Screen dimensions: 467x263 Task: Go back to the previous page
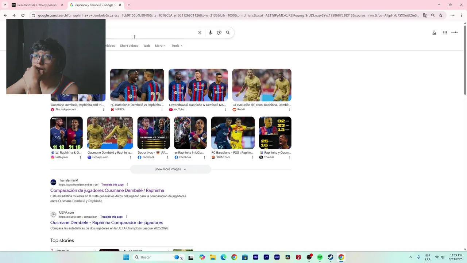[x=5, y=15]
